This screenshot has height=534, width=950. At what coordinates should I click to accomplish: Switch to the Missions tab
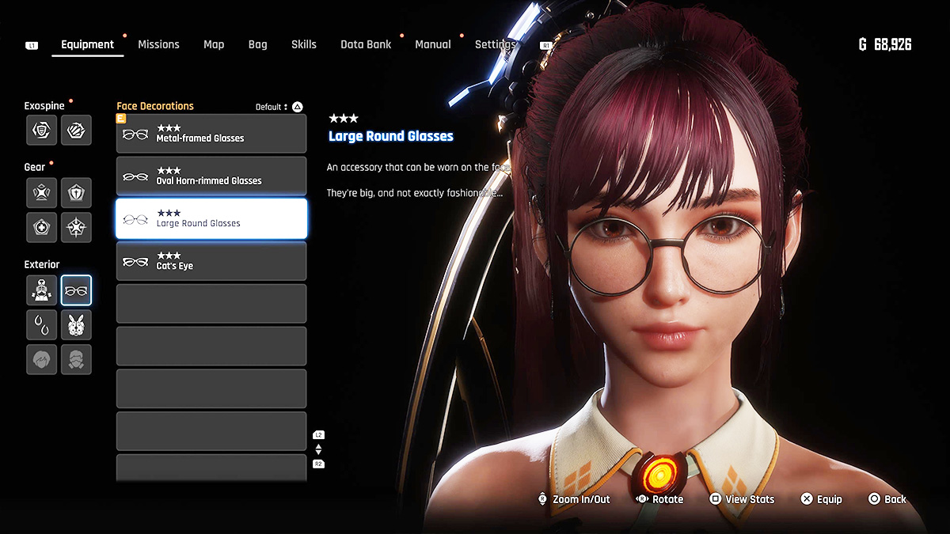(x=158, y=44)
